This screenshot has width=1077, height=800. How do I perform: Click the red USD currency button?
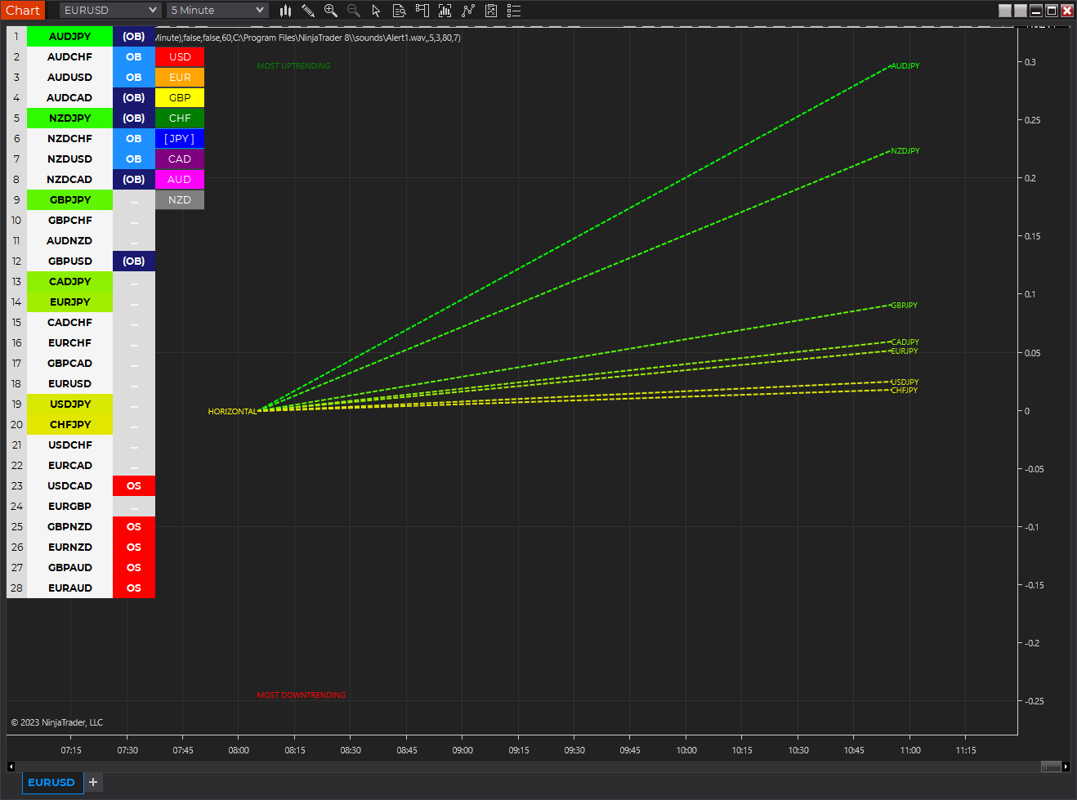coord(180,56)
